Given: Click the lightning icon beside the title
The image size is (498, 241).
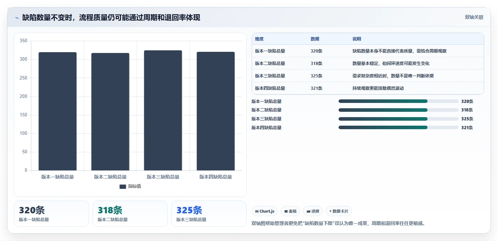Looking at the screenshot, I should [17, 18].
